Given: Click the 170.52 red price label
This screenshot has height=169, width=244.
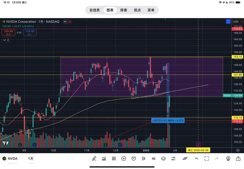Looking at the screenshot, I should (x=238, y=29).
